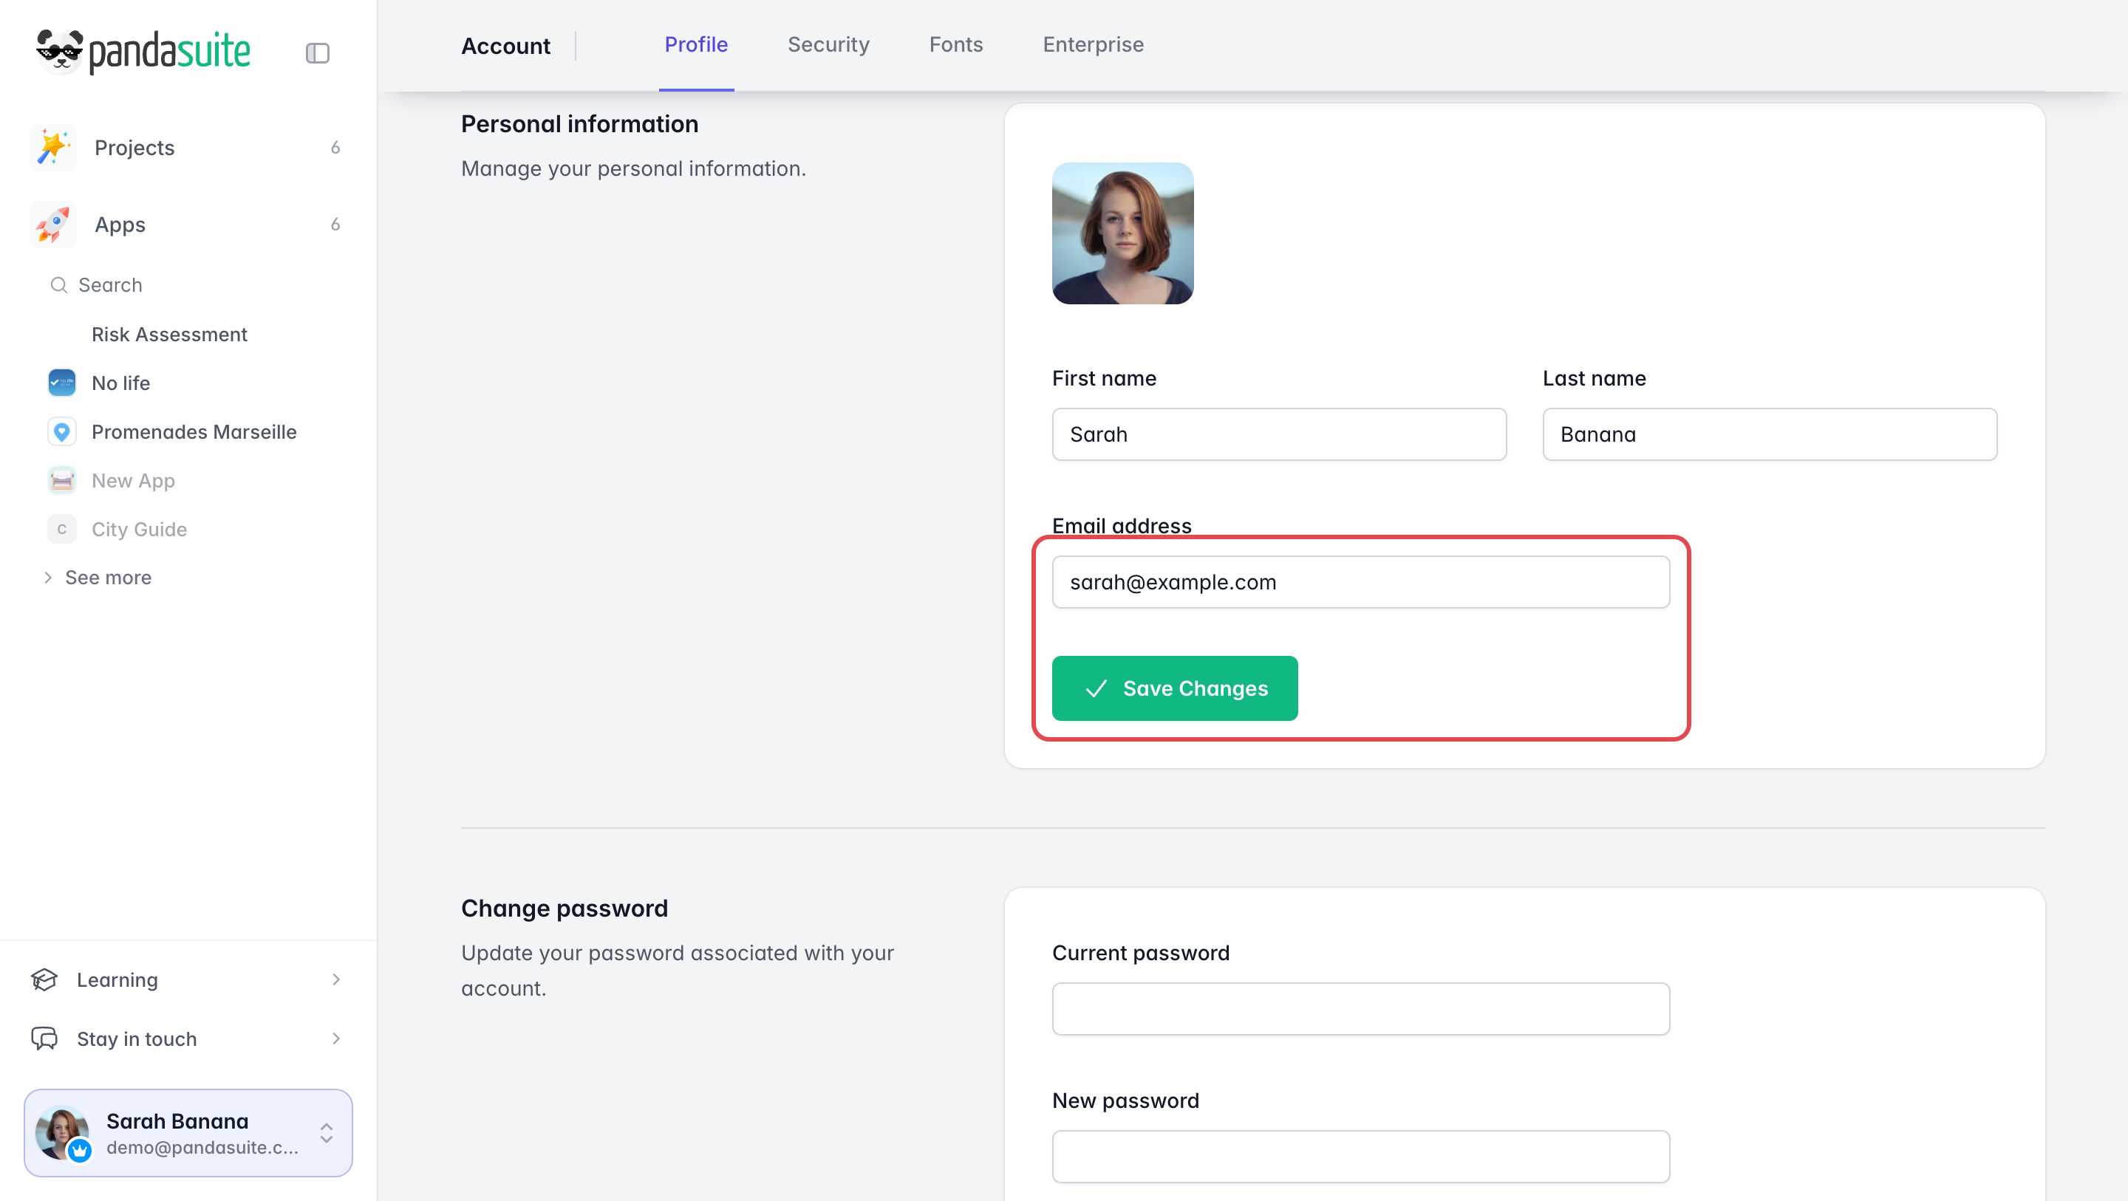2128x1201 pixels.
Task: Open the New App entry
Action: tap(133, 480)
